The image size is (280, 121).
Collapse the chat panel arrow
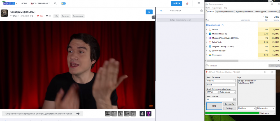coord(153,17)
